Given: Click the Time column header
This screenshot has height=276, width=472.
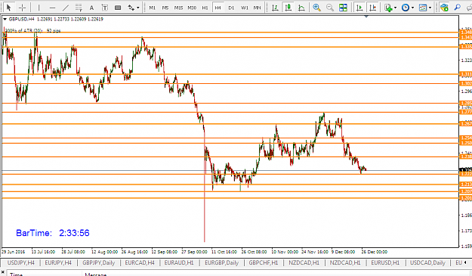Looking at the screenshot, I should (17, 274).
